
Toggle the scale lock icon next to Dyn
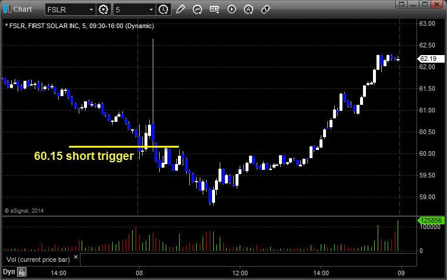pyautogui.click(x=22, y=272)
